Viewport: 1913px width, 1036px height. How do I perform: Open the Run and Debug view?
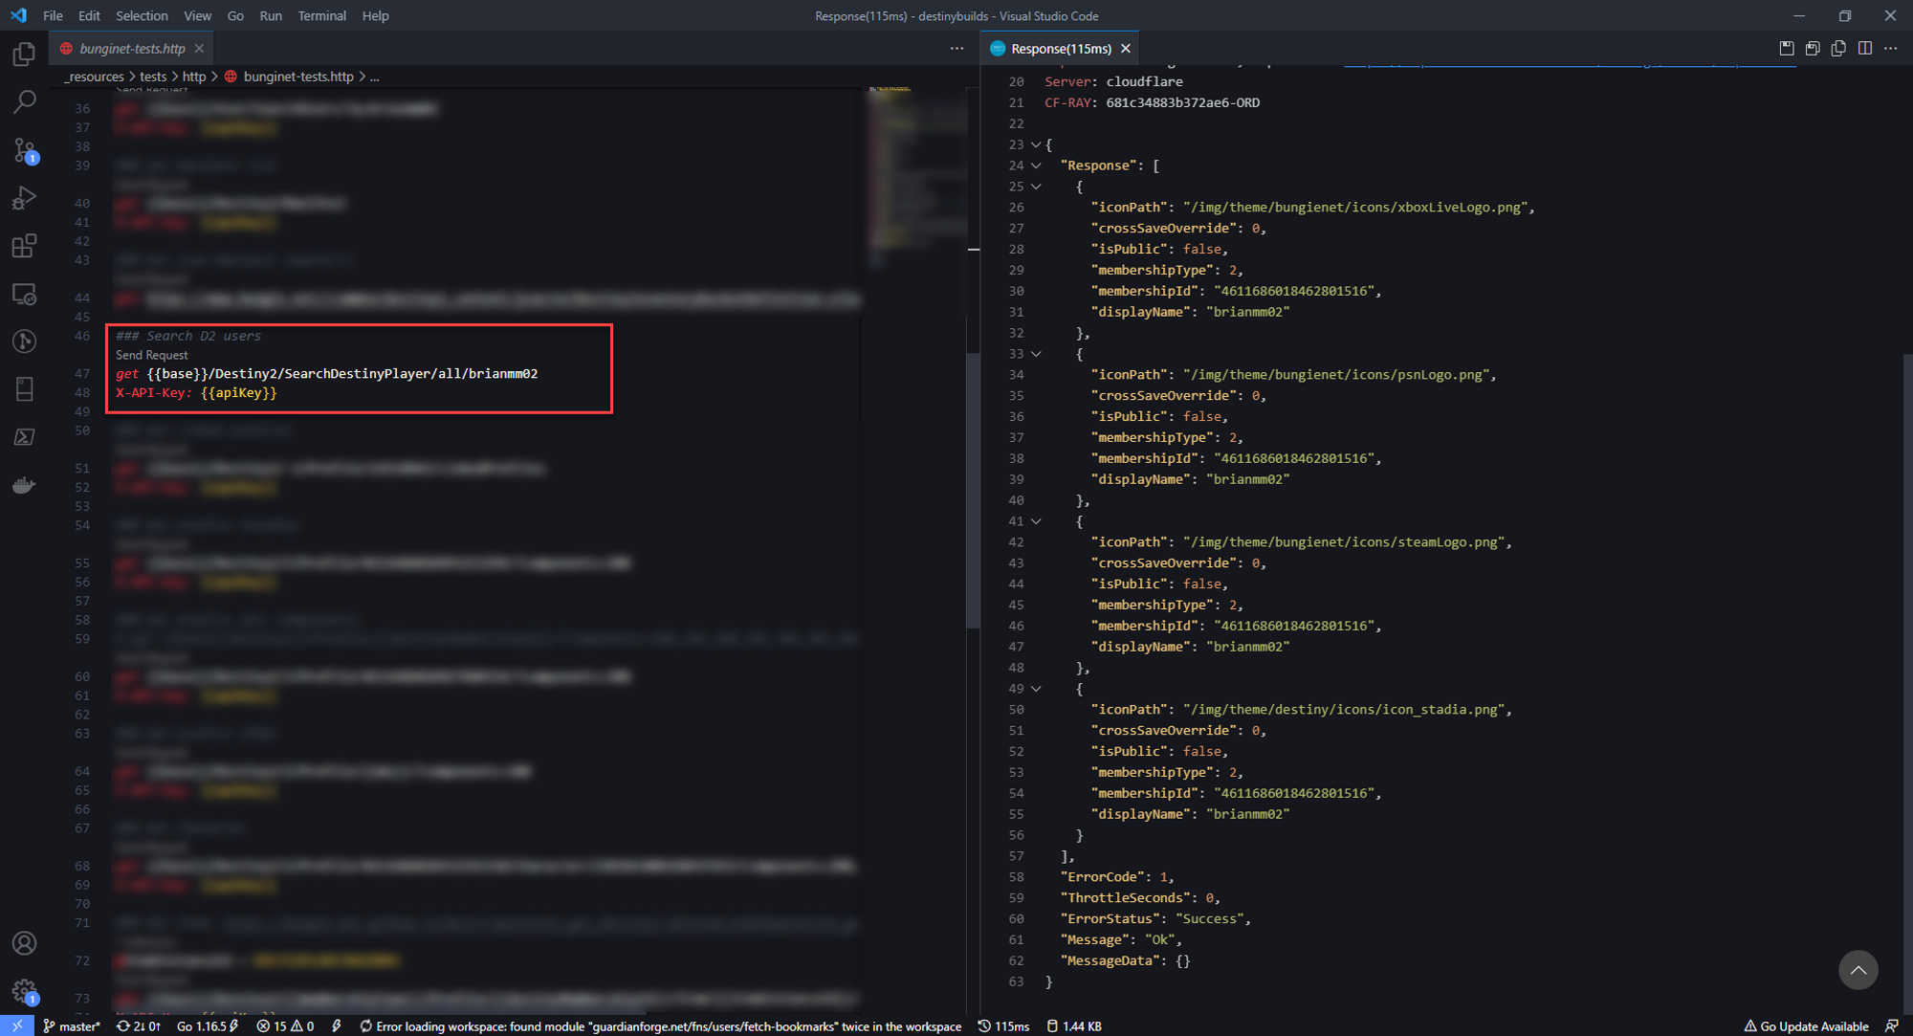coord(24,198)
